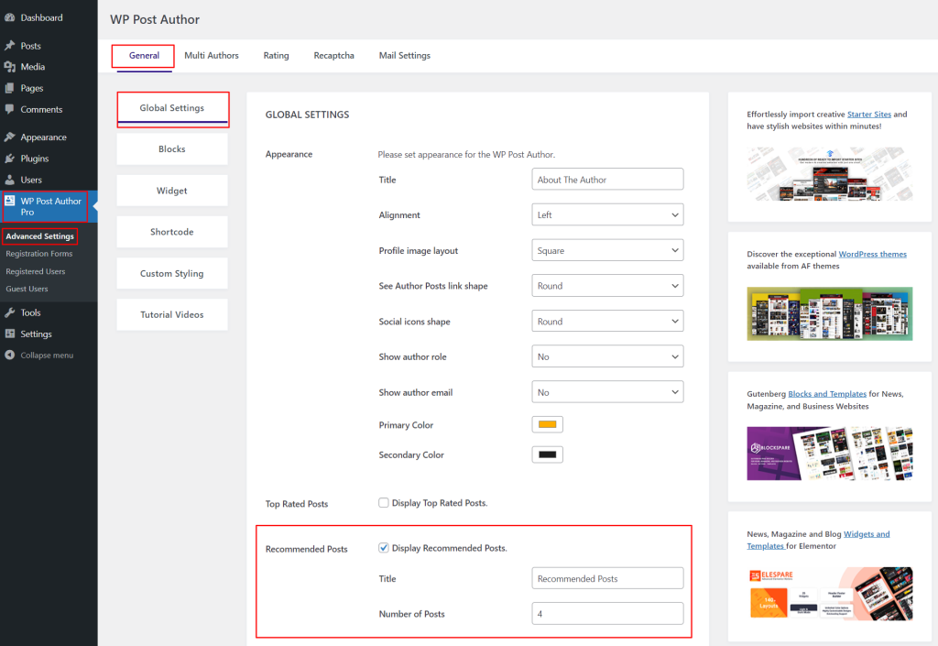Screen dimensions: 938x646
Task: Select the Shortcode section
Action: (172, 232)
